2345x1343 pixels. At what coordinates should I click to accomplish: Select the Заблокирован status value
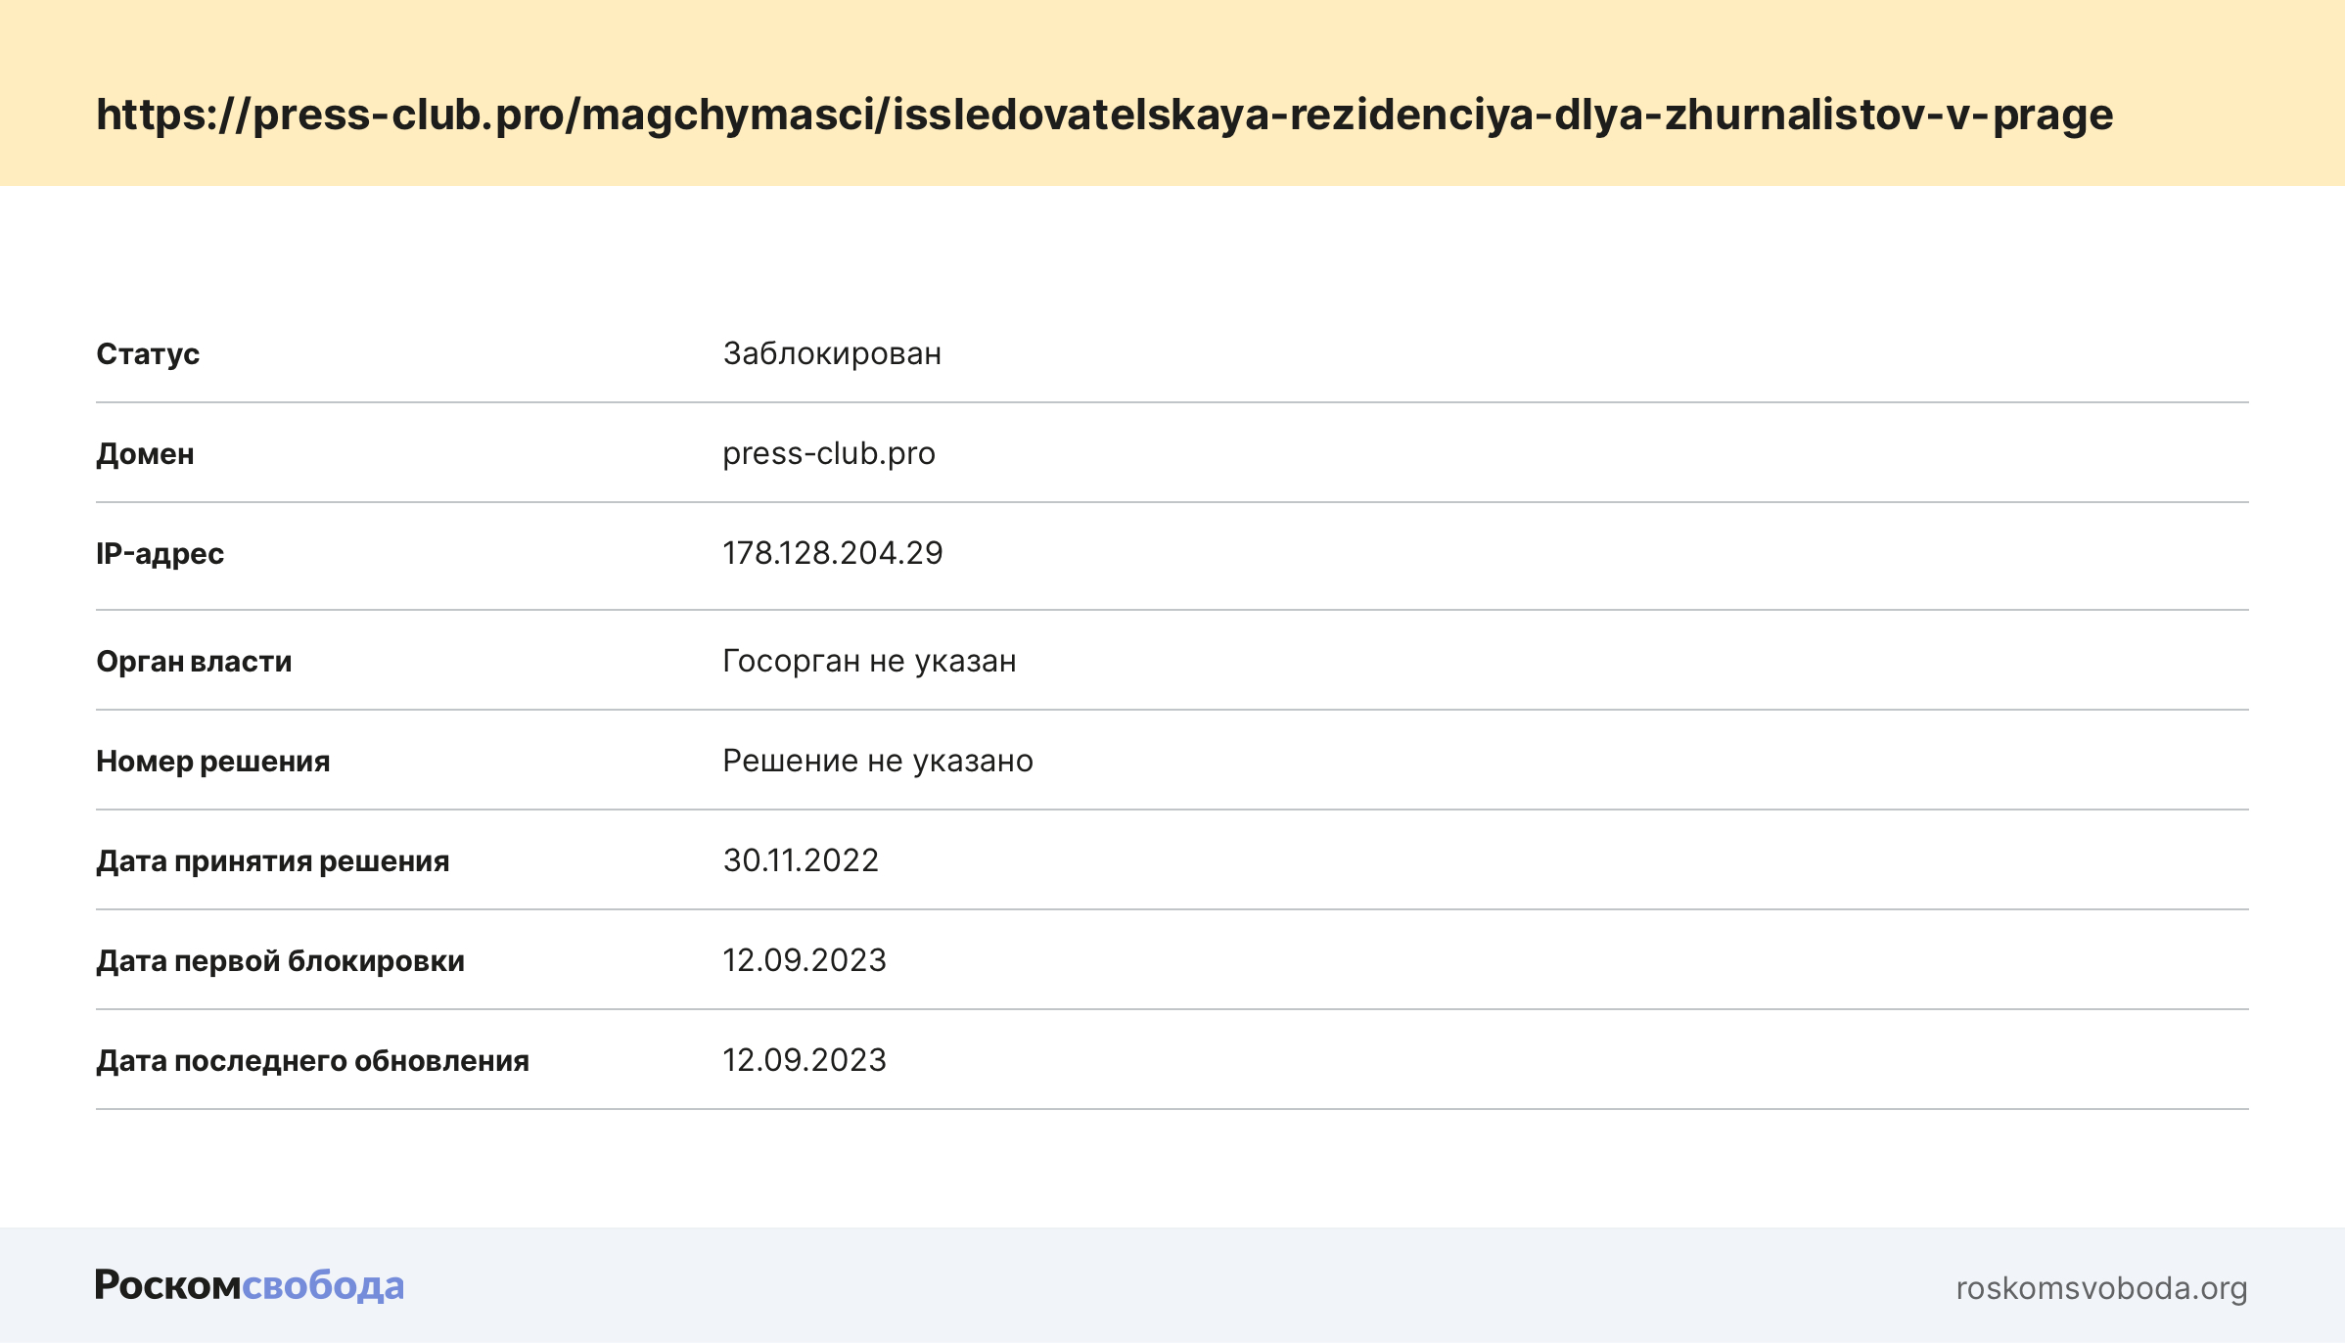click(x=832, y=353)
